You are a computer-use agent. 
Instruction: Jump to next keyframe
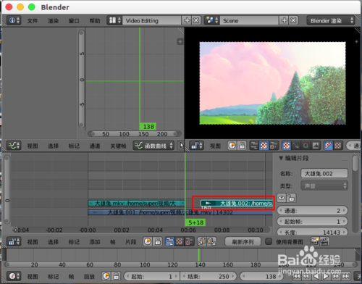[336, 276]
